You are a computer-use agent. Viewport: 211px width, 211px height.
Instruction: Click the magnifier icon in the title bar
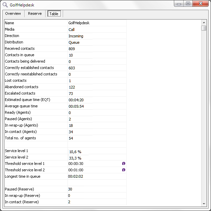click(x=5, y=5)
